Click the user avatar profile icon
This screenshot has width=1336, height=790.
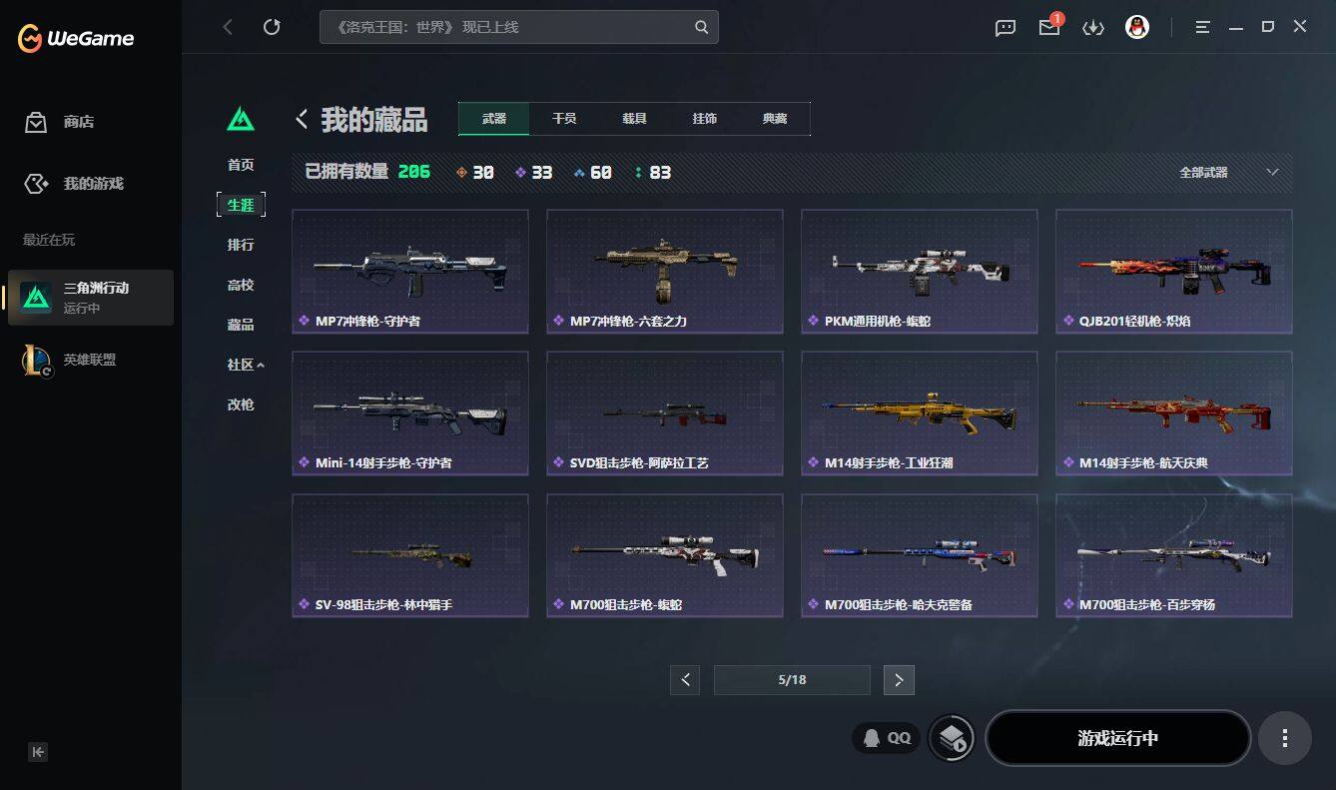point(1136,27)
